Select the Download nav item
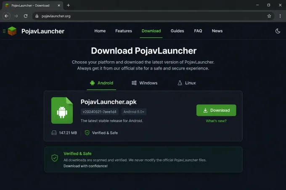The width and height of the screenshot is (286, 190). pos(151,31)
